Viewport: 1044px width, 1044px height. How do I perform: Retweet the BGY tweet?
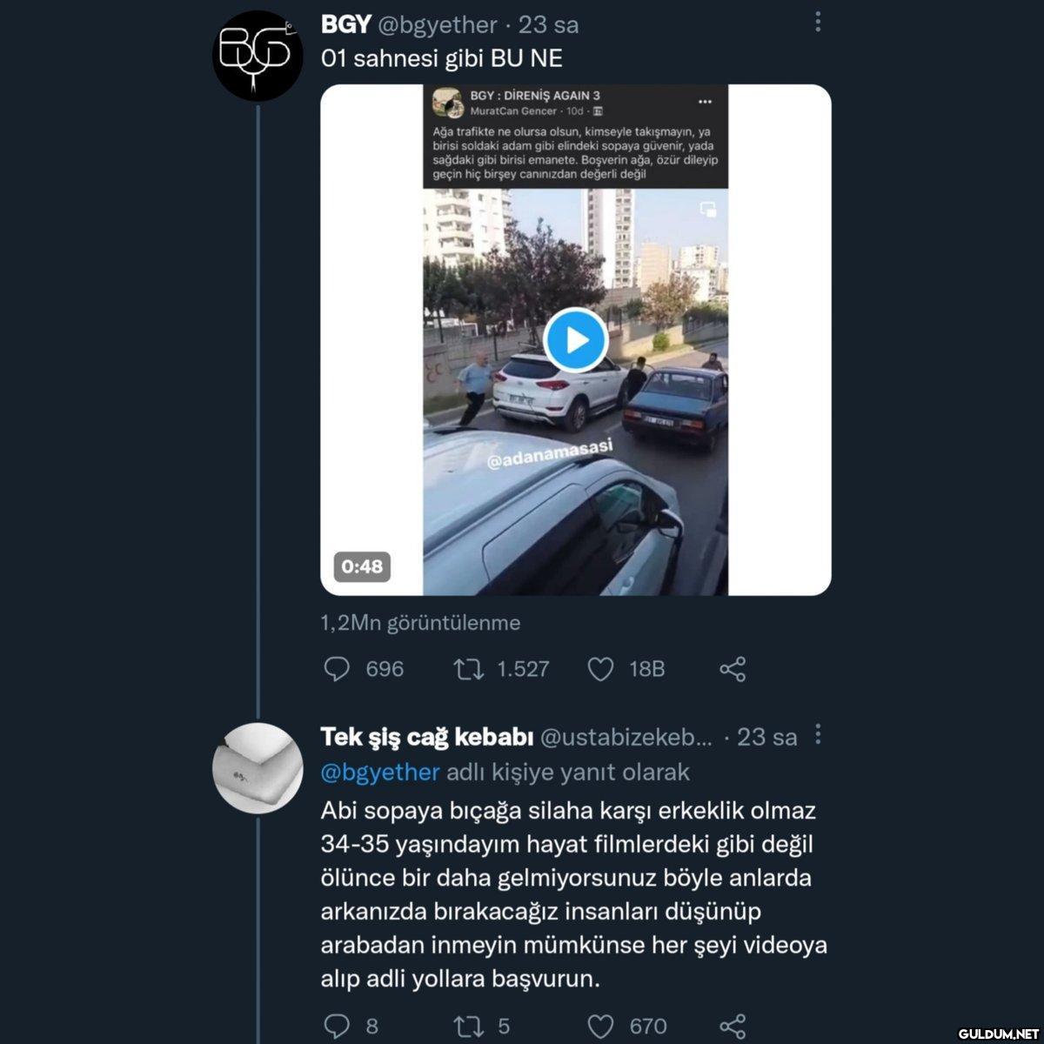(468, 668)
